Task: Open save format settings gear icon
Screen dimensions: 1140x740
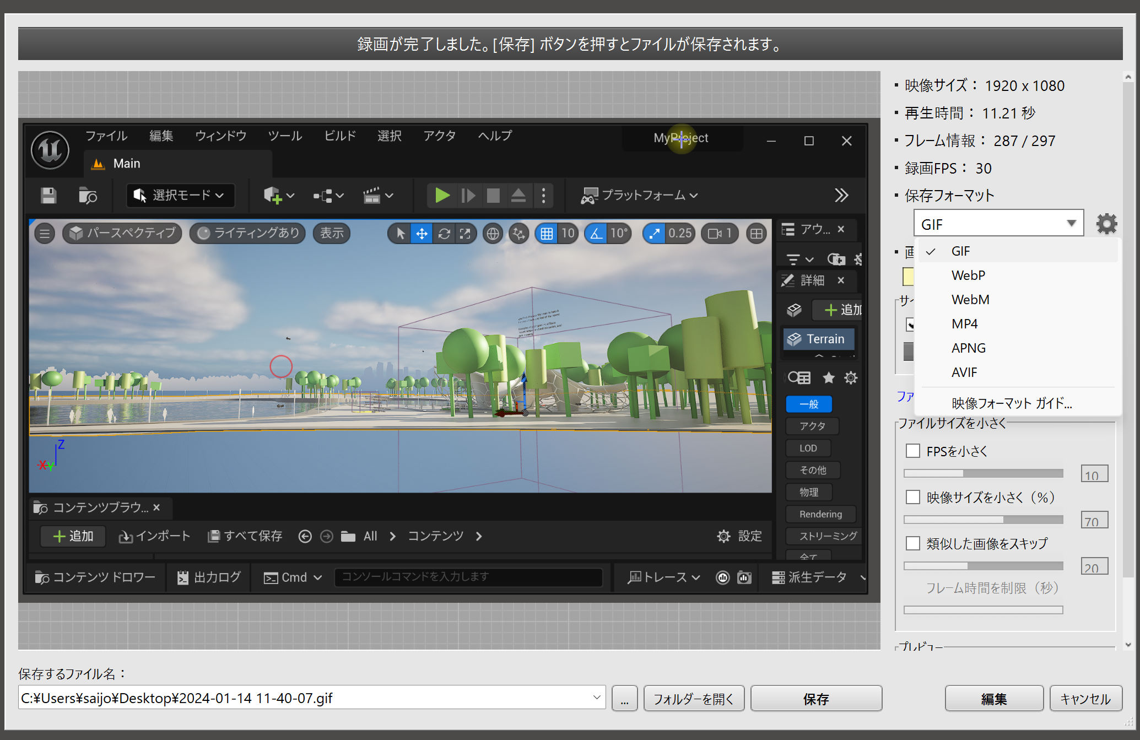Action: point(1106,224)
